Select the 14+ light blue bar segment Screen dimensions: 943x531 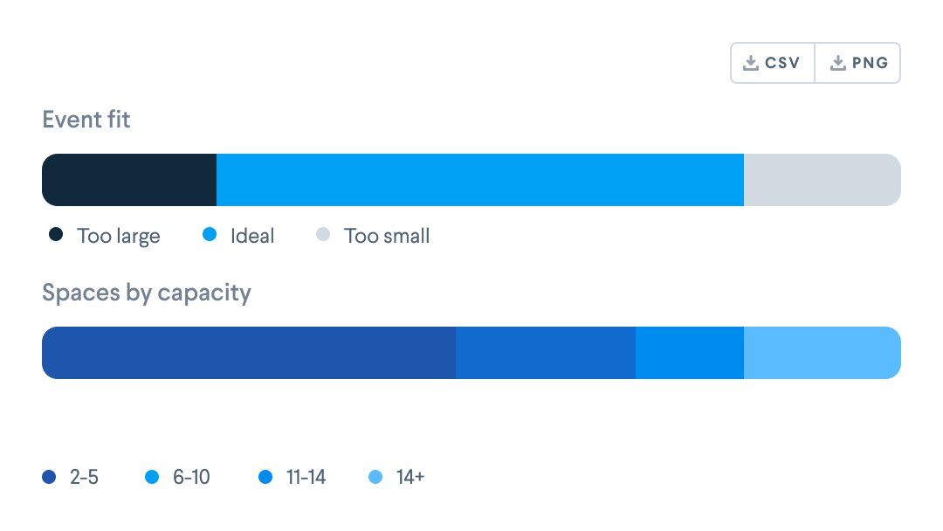pos(823,353)
